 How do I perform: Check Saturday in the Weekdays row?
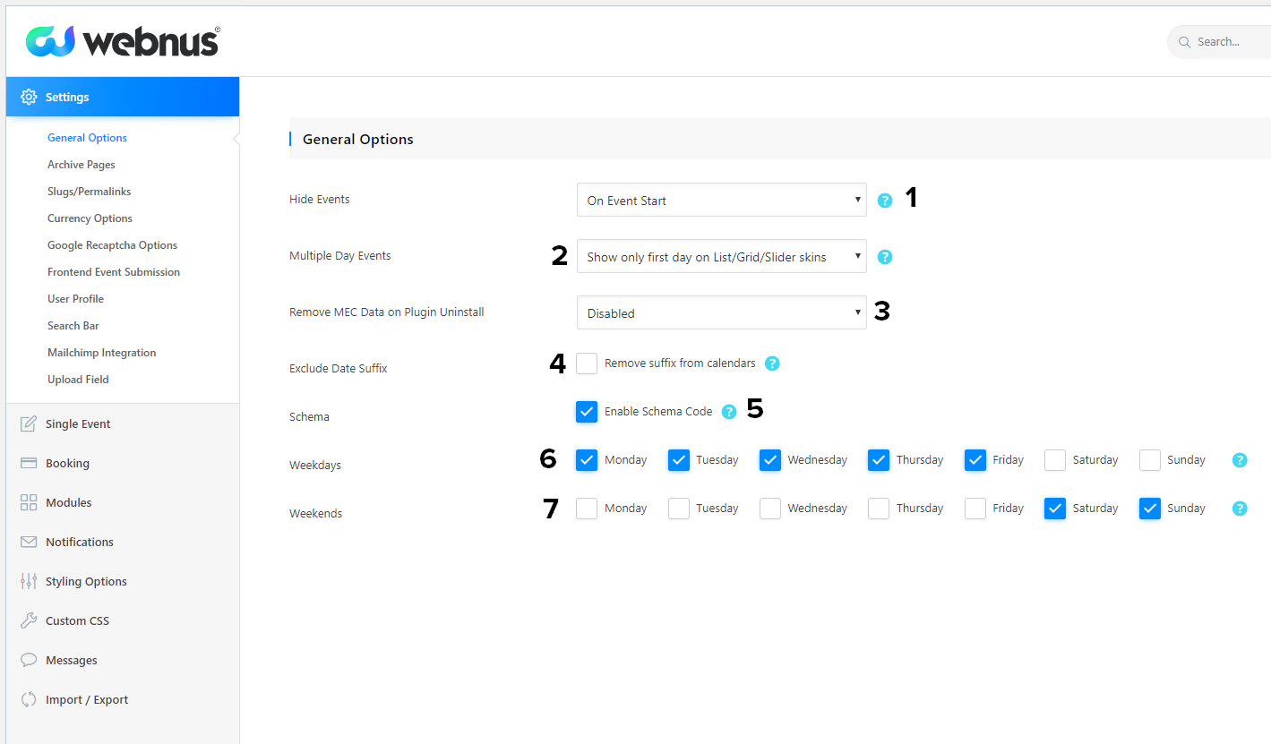coord(1055,460)
